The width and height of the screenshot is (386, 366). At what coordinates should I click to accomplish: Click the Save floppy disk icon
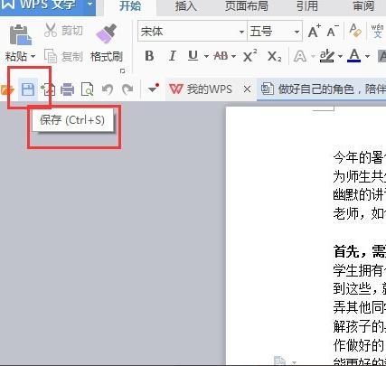click(x=28, y=89)
